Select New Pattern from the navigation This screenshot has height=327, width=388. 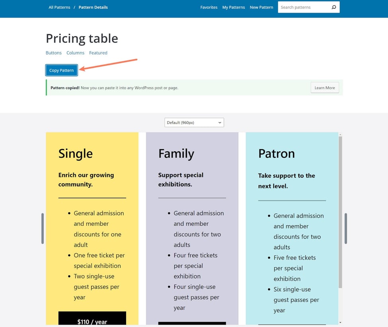(261, 7)
